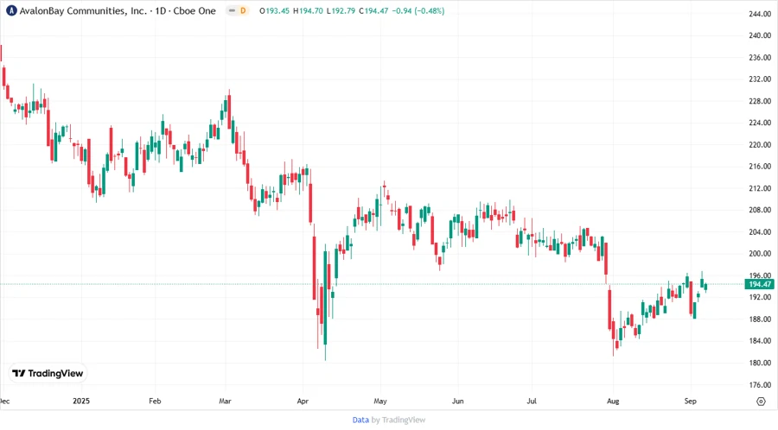Click the open value O193.45
The image size is (778, 430).
click(x=274, y=10)
